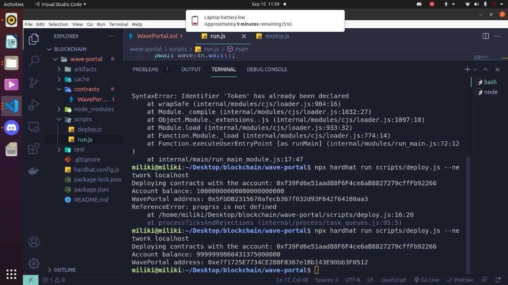Close the run.js editor tab
Screen dimensions: 508x285
pos(244,36)
